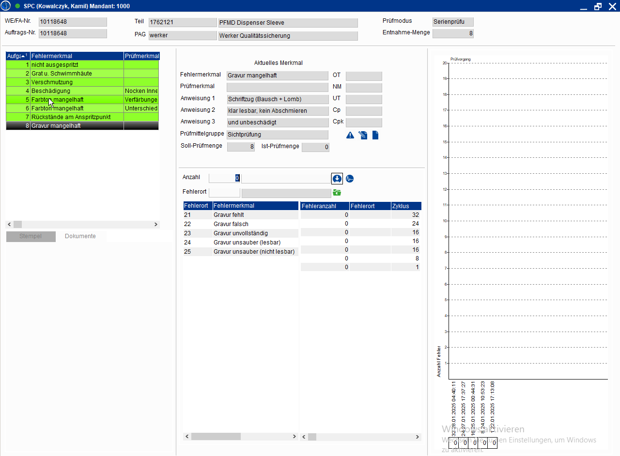Click the Anzahl input field

pos(224,178)
